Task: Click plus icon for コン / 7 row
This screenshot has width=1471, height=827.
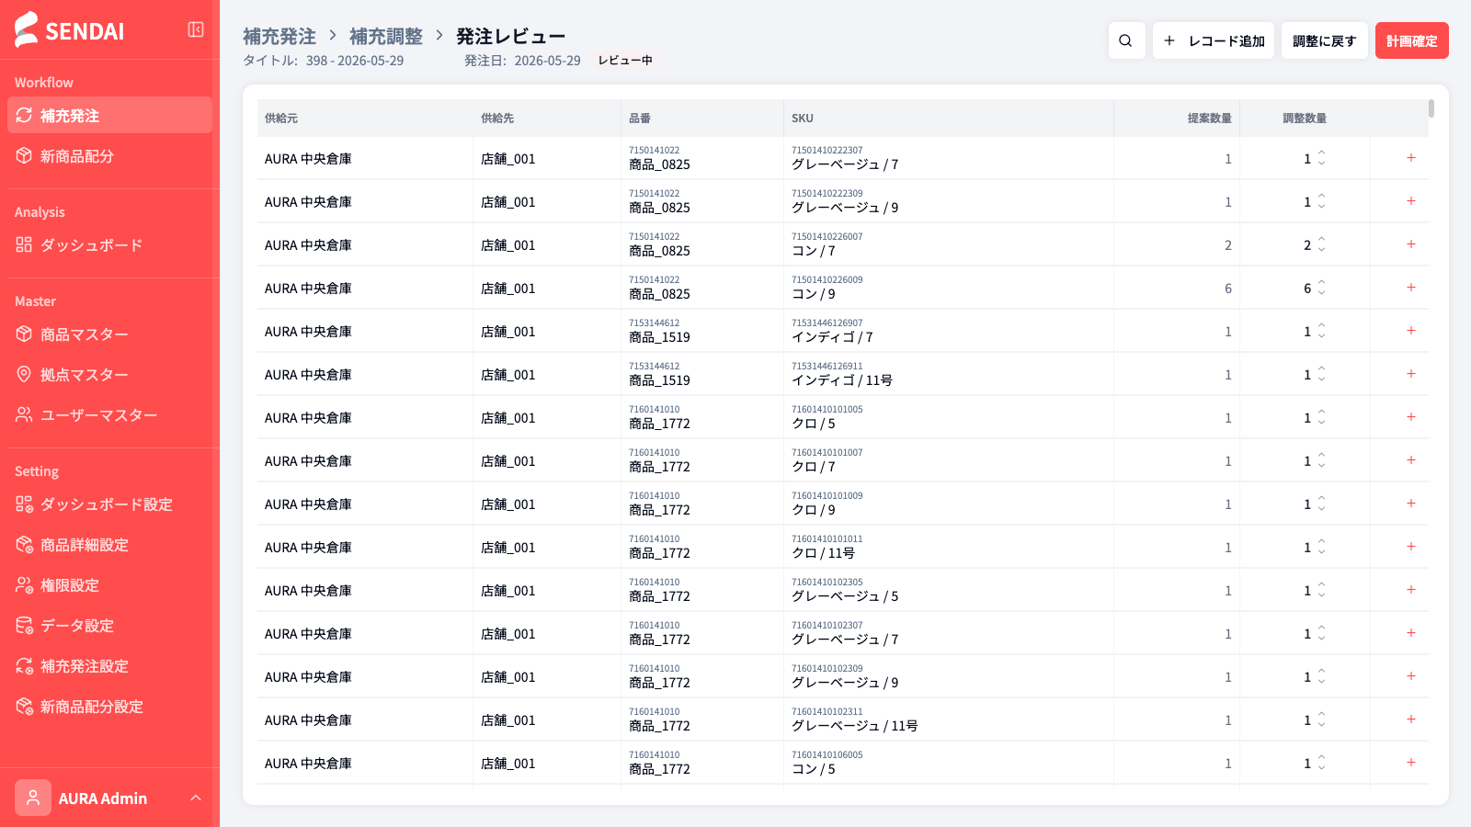Action: (x=1411, y=244)
